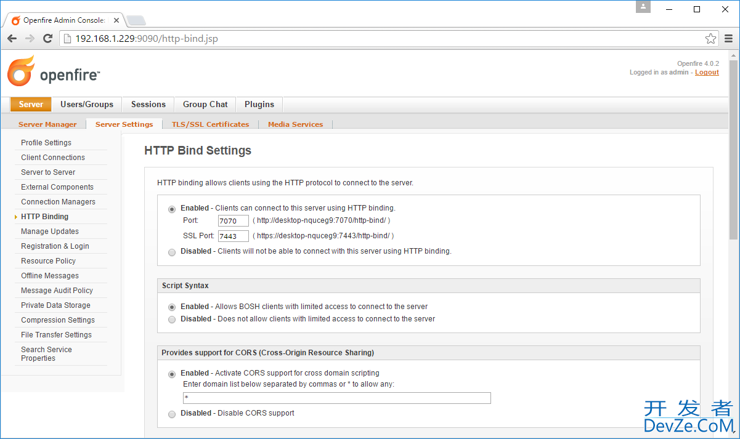Open the Media Services subtab
The height and width of the screenshot is (439, 740).
click(x=295, y=124)
